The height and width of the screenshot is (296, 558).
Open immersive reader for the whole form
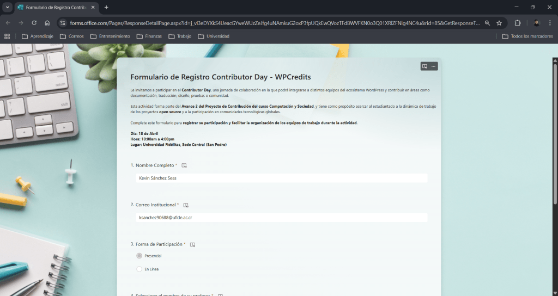(424, 66)
